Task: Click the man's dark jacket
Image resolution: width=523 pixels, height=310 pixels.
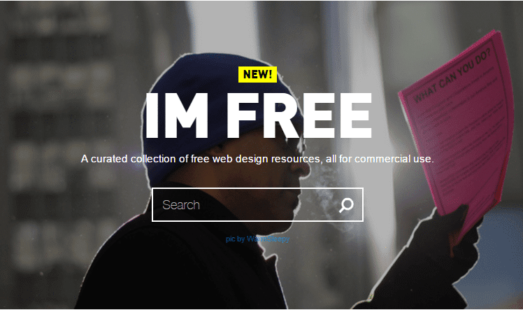Action: (x=177, y=267)
